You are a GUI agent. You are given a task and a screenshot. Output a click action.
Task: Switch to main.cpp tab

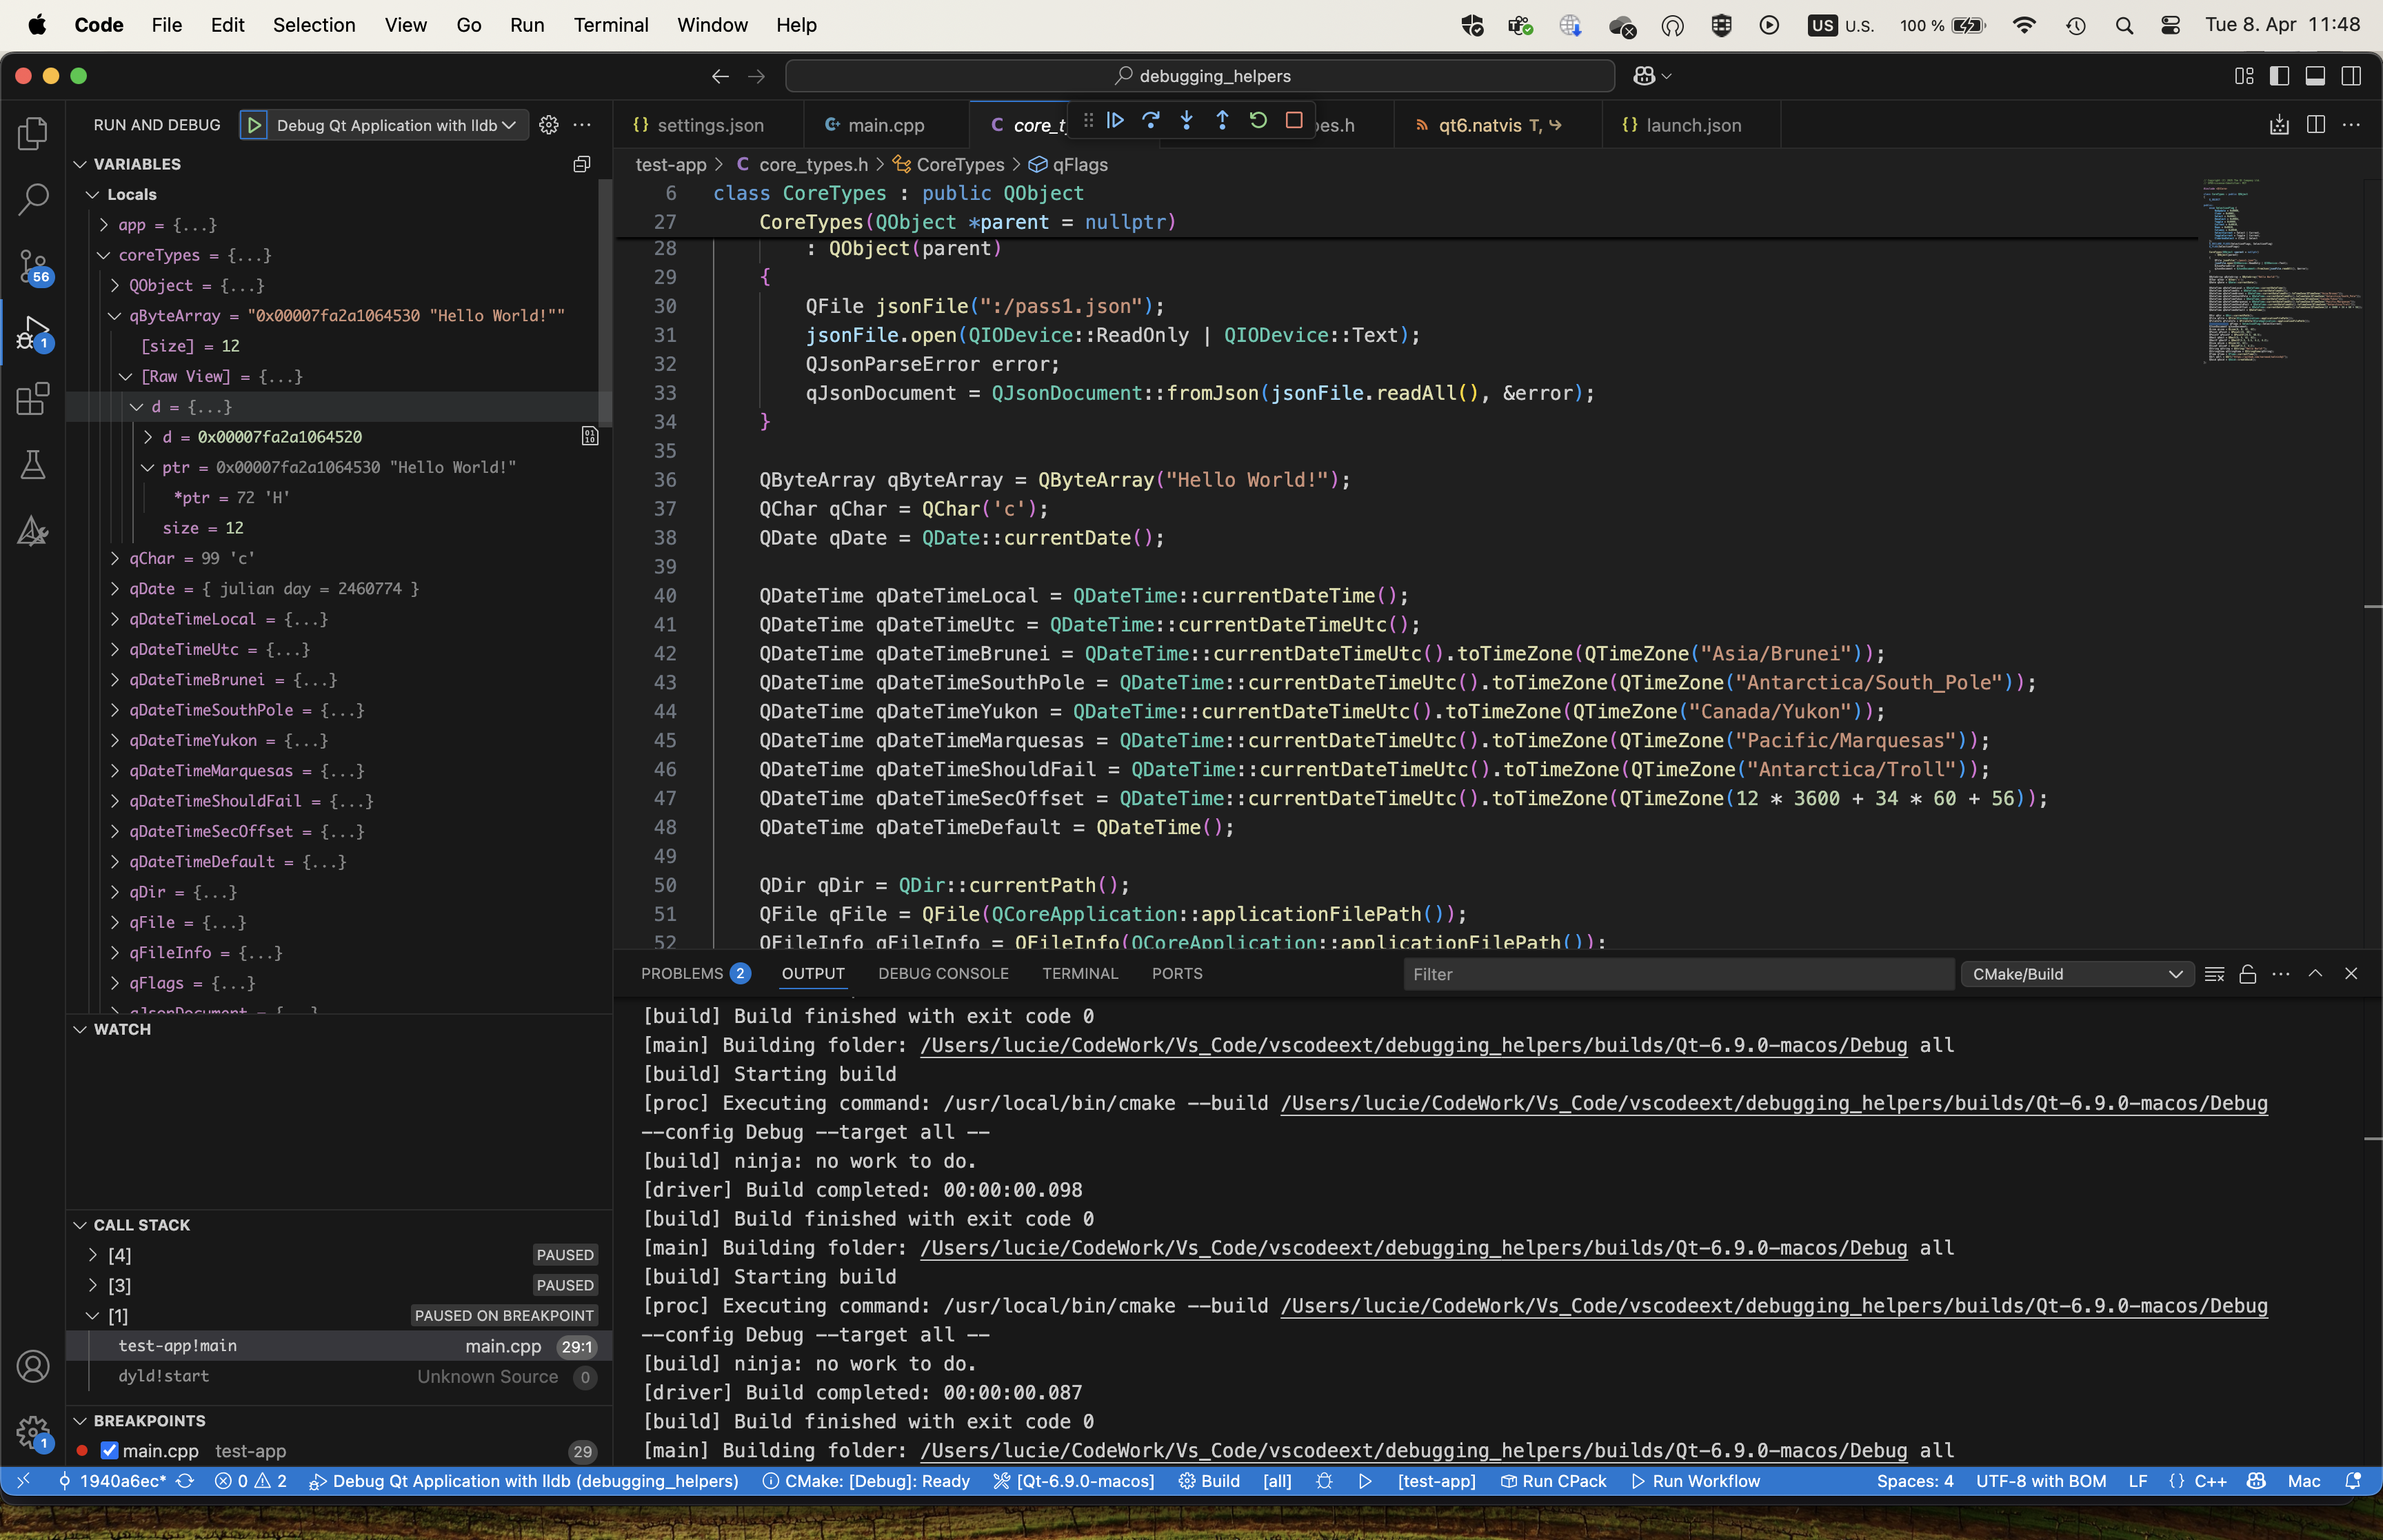(x=874, y=125)
